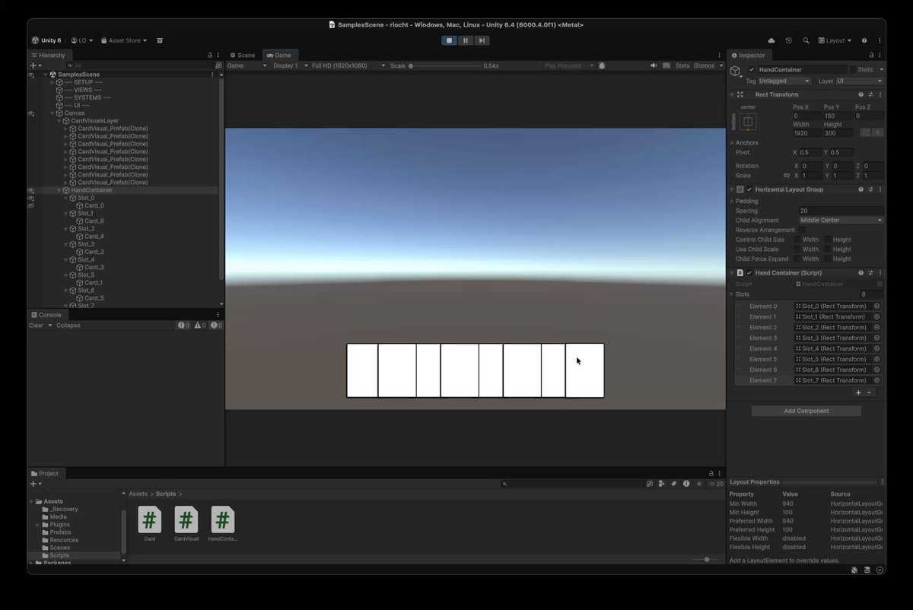Viewport: 913px width, 610px height.
Task: Advance one frame with the Step button
Action: pyautogui.click(x=481, y=40)
